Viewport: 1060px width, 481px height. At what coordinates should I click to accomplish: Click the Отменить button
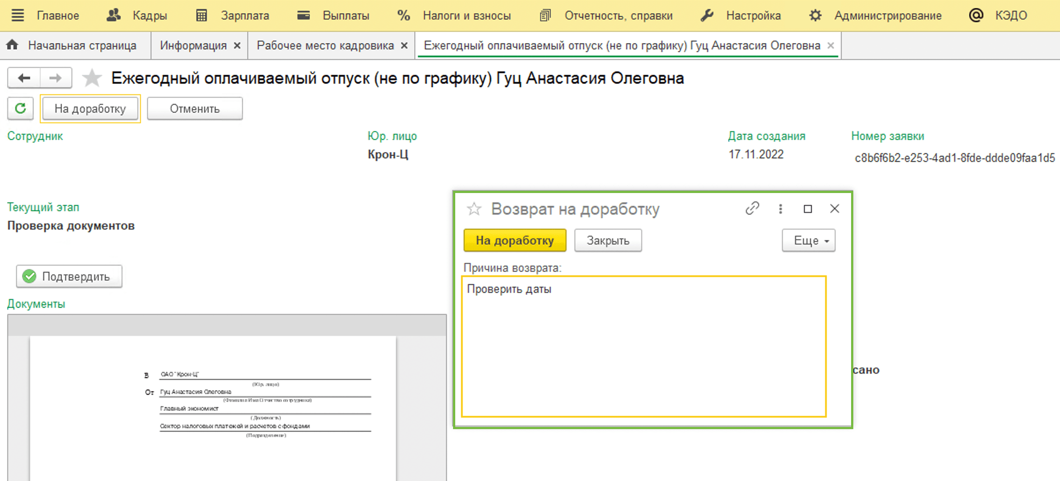pos(195,109)
